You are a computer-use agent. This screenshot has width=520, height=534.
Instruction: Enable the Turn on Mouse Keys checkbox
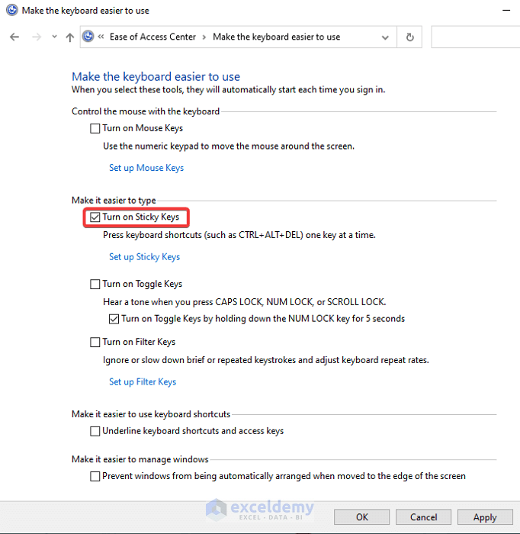(95, 128)
